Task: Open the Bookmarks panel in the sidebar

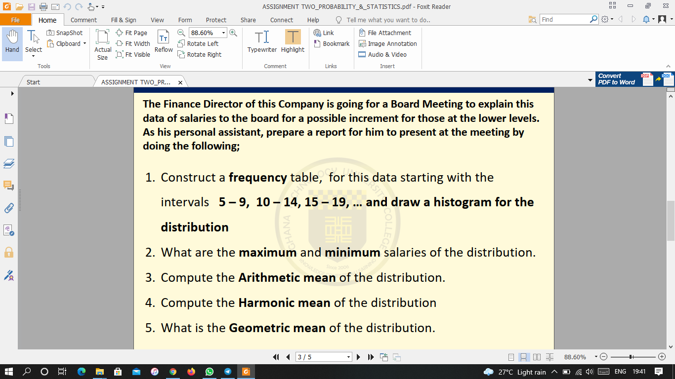Action: [x=9, y=119]
